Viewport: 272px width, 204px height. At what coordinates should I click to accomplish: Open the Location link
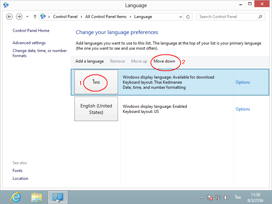tap(20, 178)
